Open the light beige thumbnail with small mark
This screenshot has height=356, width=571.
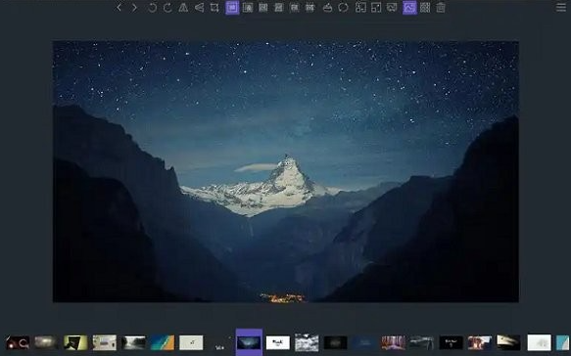tap(191, 342)
